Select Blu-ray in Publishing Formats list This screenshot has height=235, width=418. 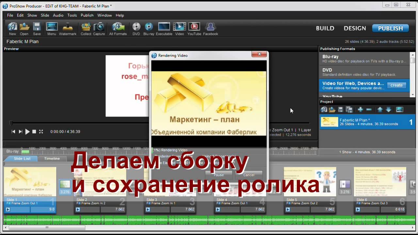[x=364, y=59]
